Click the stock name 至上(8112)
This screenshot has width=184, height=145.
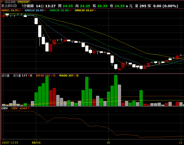click(x=9, y=6)
